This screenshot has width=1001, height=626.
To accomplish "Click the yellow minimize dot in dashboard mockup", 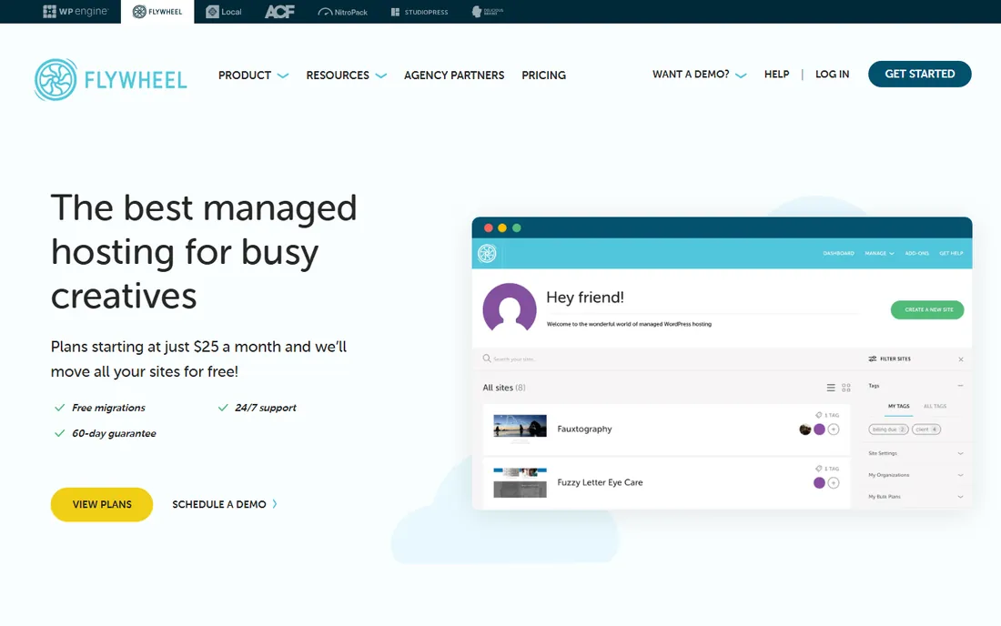I will click(x=502, y=227).
